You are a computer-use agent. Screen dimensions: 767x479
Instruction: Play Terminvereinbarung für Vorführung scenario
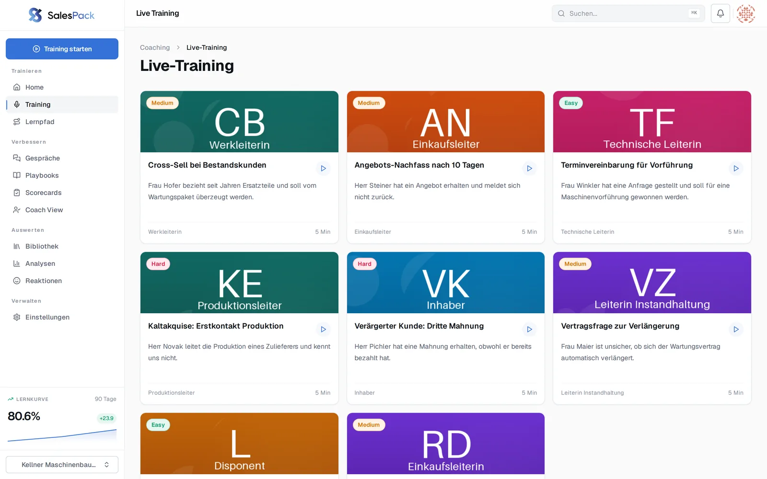pos(736,168)
